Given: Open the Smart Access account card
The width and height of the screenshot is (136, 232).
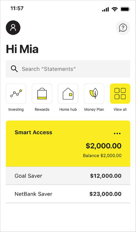Looking at the screenshot, I should coord(68,144).
